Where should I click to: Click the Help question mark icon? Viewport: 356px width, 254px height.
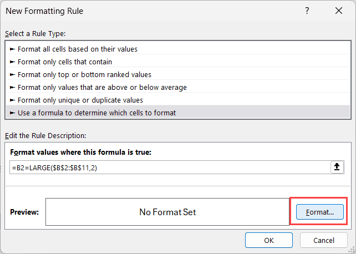[x=307, y=11]
